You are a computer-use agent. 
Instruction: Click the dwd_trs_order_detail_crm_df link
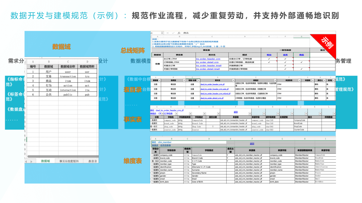click(x=212, y=98)
